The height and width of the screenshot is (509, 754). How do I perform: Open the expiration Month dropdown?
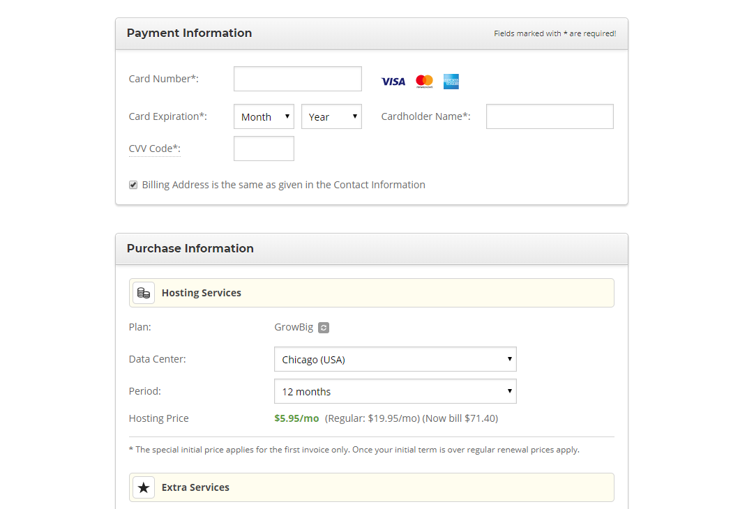(264, 116)
